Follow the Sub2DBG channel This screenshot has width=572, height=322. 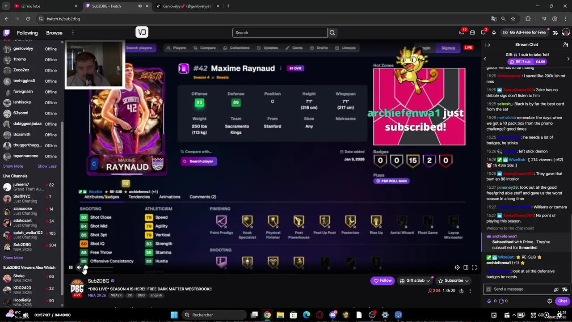coord(383,281)
